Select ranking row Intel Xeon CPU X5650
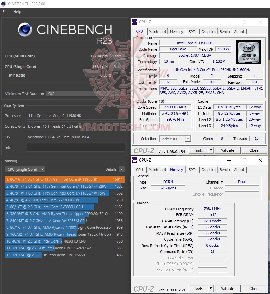 [x=64, y=255]
